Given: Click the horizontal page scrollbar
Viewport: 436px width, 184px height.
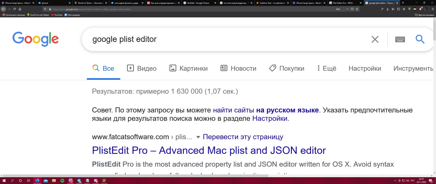Looking at the screenshot, I should pyautogui.click(x=136, y=176).
